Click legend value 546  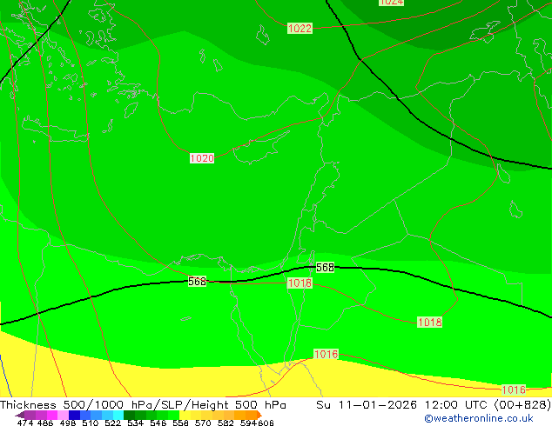(x=158, y=423)
